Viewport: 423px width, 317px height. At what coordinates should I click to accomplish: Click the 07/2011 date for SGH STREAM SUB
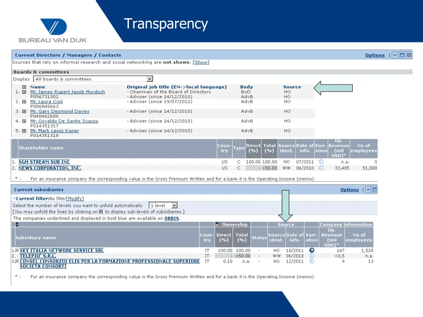pyautogui.click(x=305, y=162)
